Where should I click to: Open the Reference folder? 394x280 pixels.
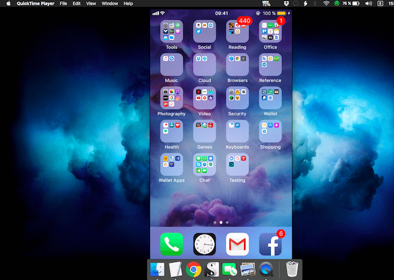pos(270,65)
